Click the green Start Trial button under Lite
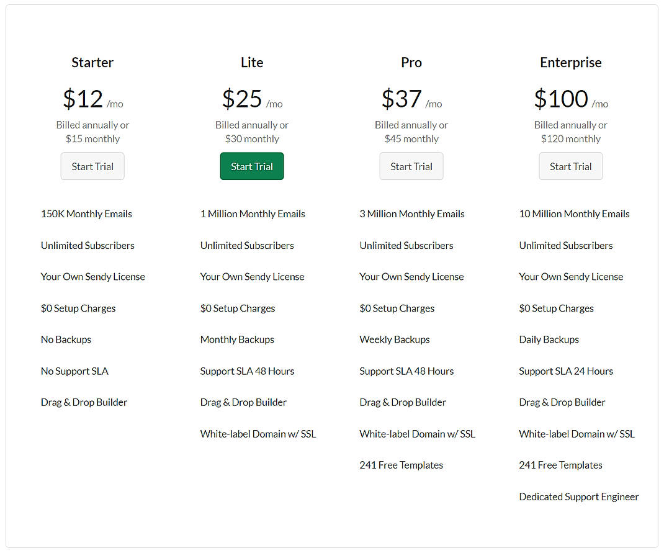Screen dimensions: 664x553 (x=252, y=166)
